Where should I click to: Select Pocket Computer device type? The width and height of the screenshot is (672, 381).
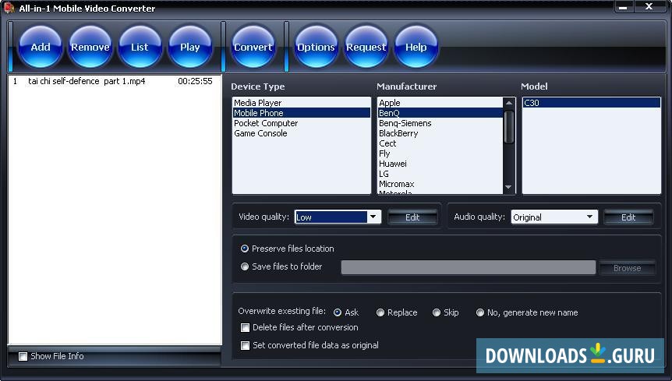301,123
